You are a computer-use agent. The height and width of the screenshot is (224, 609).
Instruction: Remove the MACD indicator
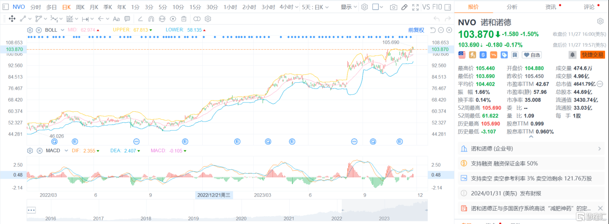point(39,151)
